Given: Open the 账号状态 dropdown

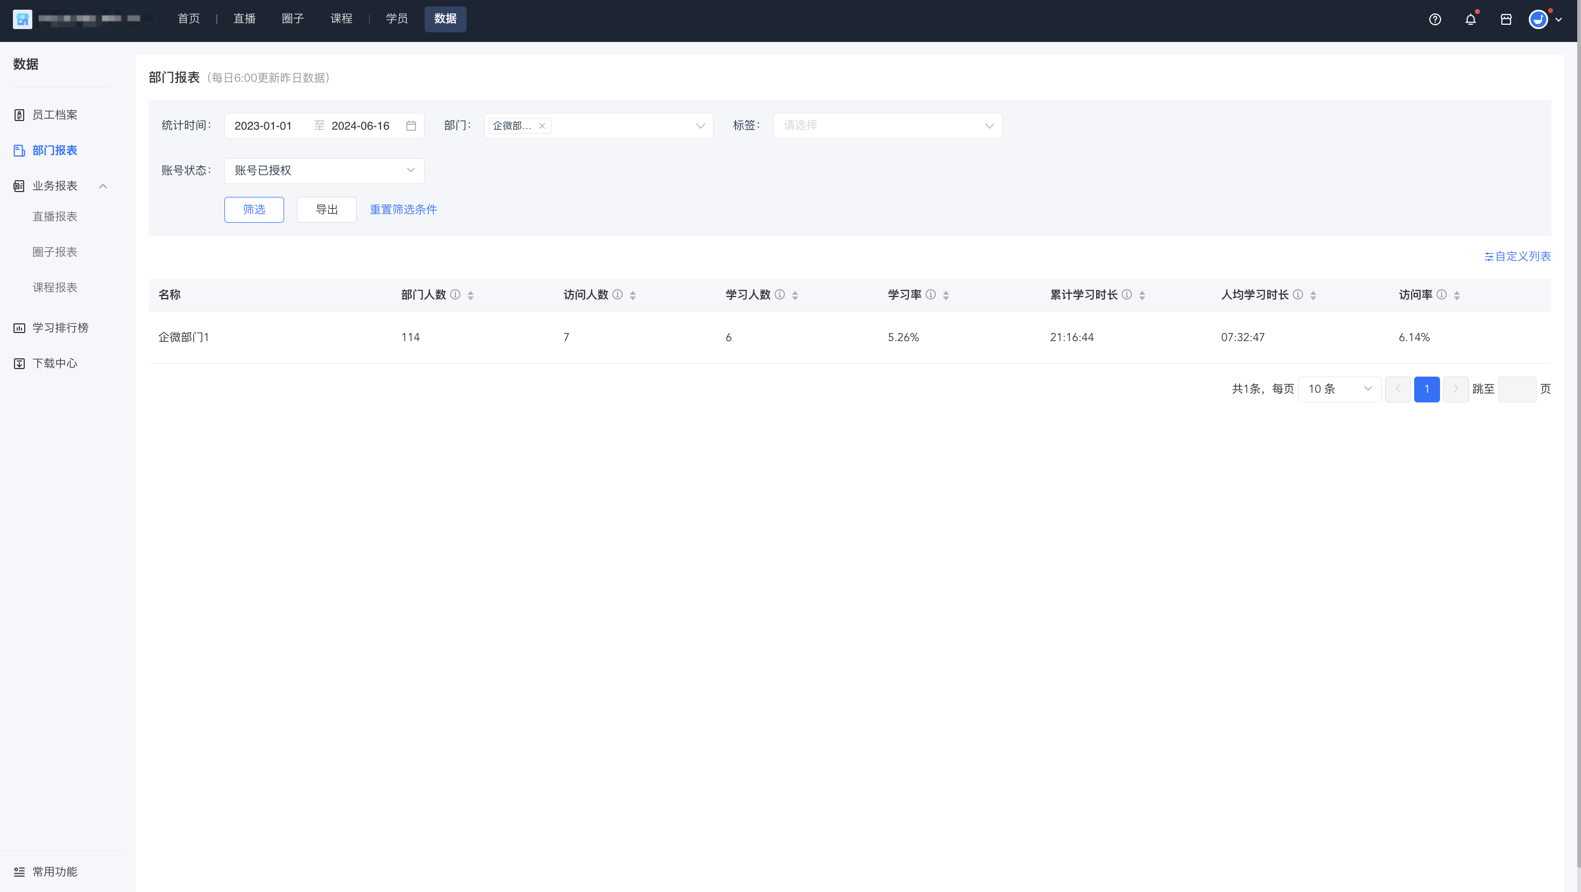Looking at the screenshot, I should [x=324, y=171].
